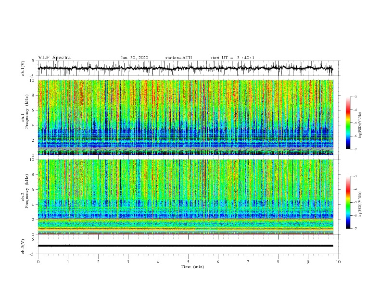The height and width of the screenshot is (294, 381).
Task: Click the "5" tick on the ch.3(V) axis
Action: tap(33, 239)
